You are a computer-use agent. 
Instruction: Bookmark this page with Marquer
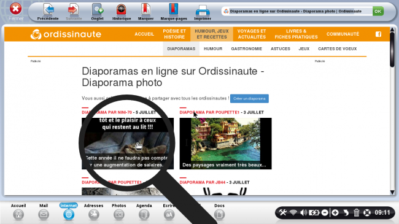[145, 12]
